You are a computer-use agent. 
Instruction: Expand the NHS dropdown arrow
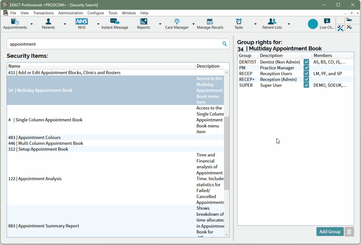[98, 24]
